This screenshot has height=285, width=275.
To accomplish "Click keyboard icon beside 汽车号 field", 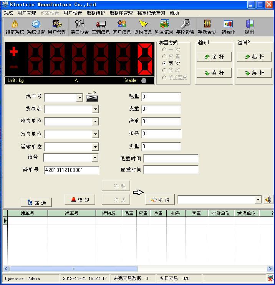I will pyautogui.click(x=92, y=97).
